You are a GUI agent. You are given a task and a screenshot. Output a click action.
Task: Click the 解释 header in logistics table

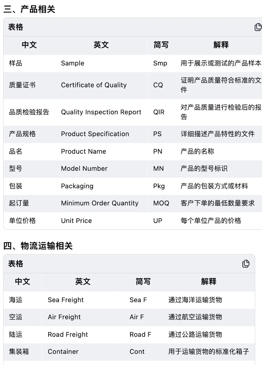click(209, 281)
